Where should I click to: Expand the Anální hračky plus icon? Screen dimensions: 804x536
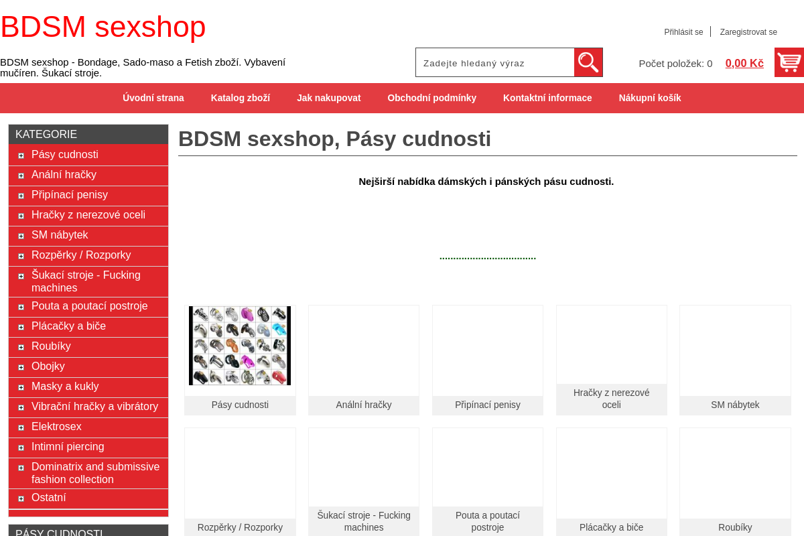(x=21, y=176)
